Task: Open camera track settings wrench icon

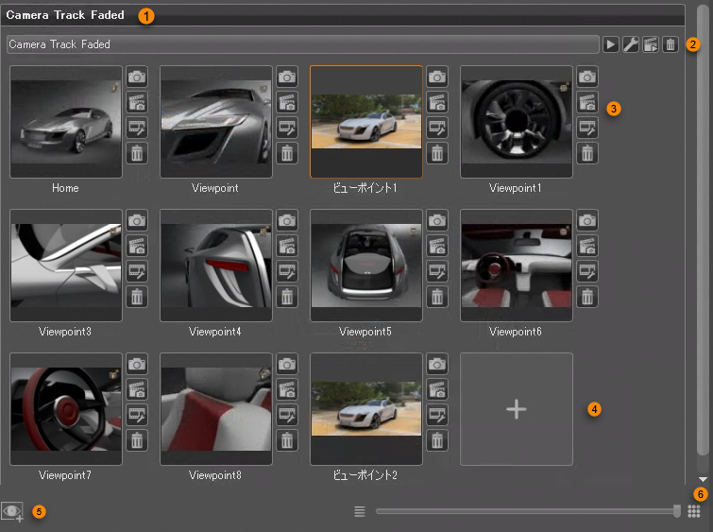Action: pos(631,44)
